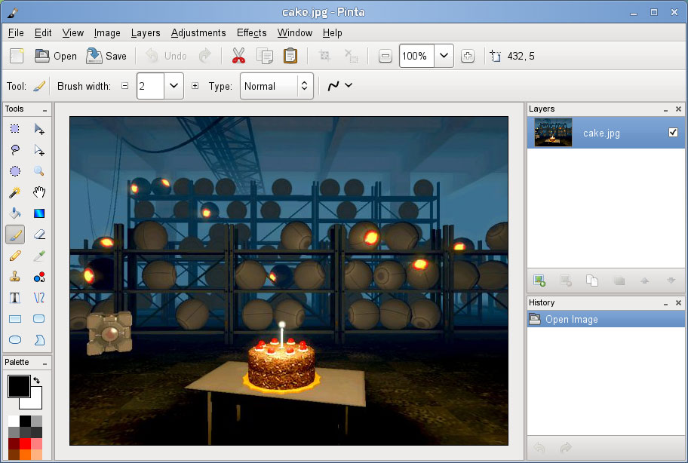The height and width of the screenshot is (463, 688).
Task: Activate the Gradient tool
Action: (39, 213)
